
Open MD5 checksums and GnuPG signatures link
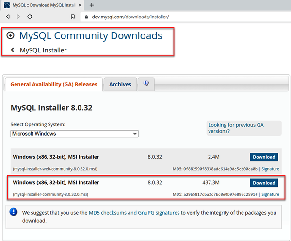(134, 213)
